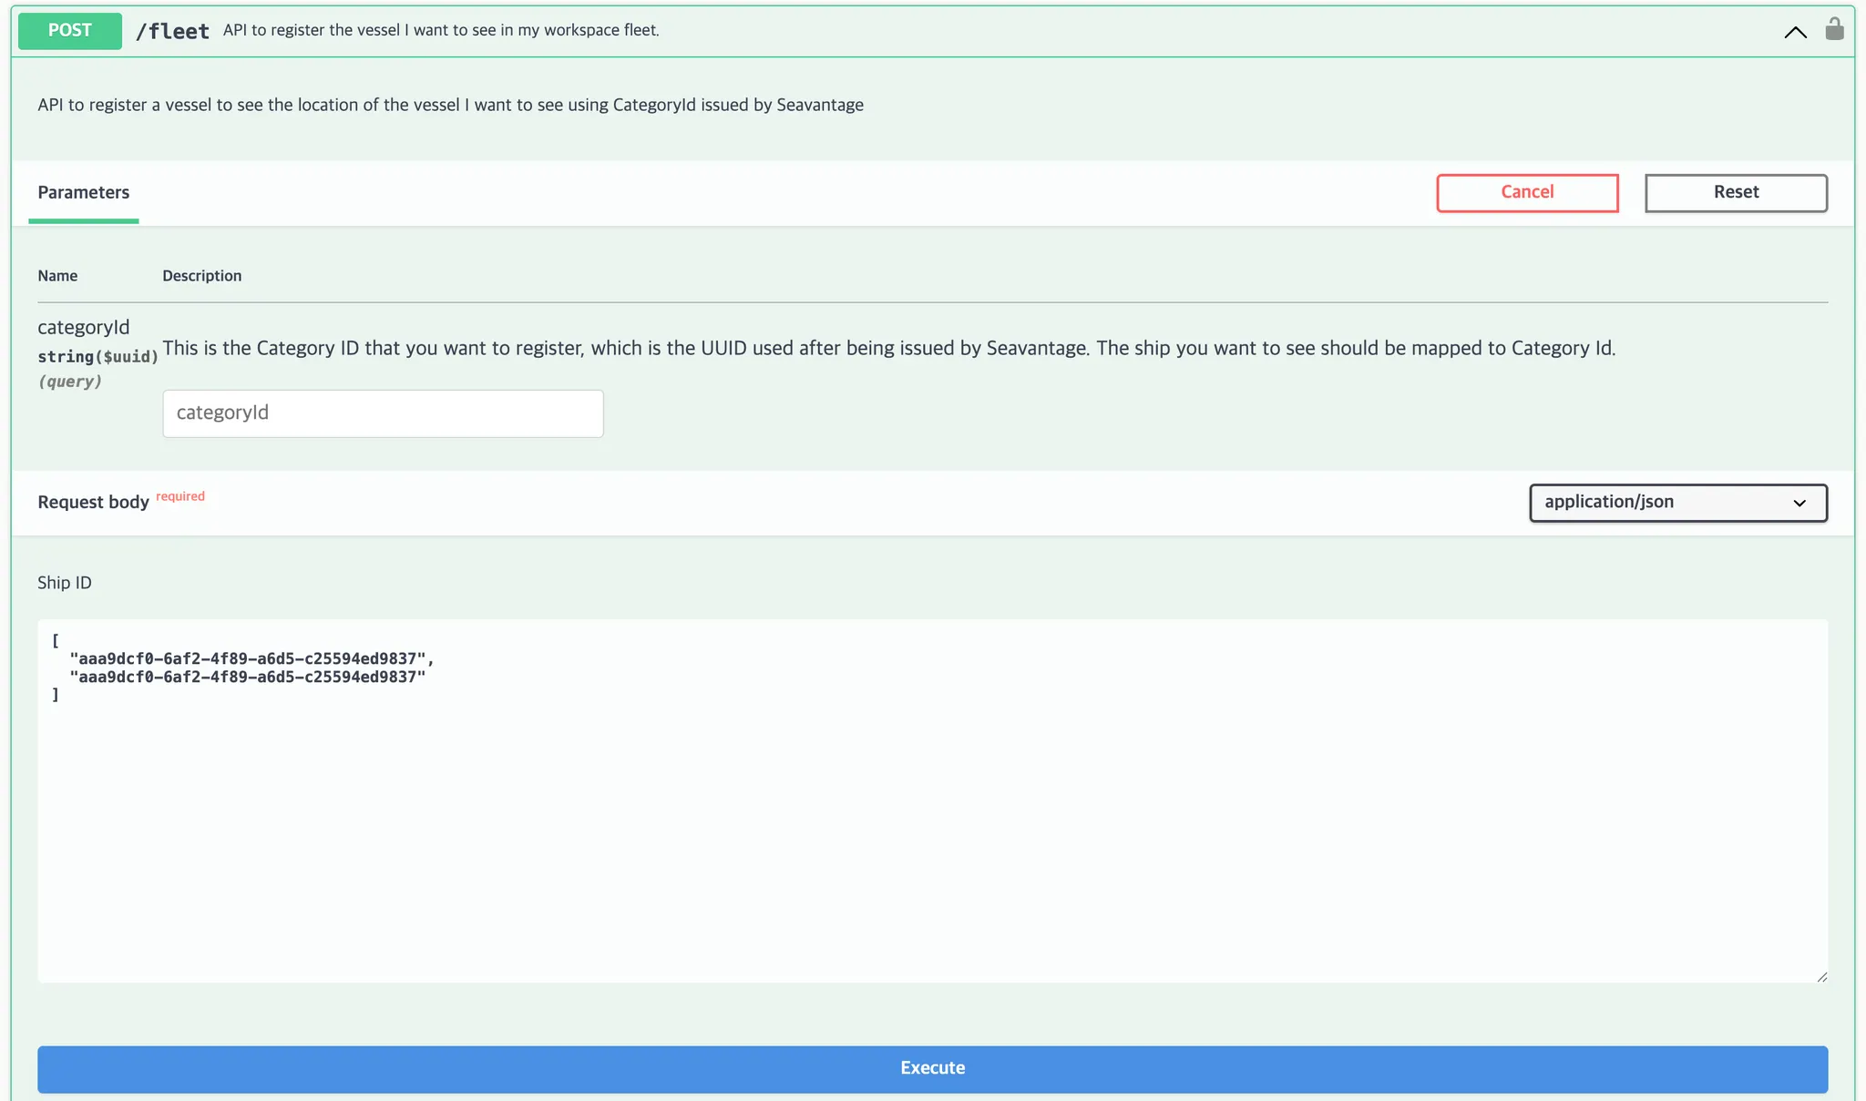
Task: Click the Name column header
Action: pos(57,276)
